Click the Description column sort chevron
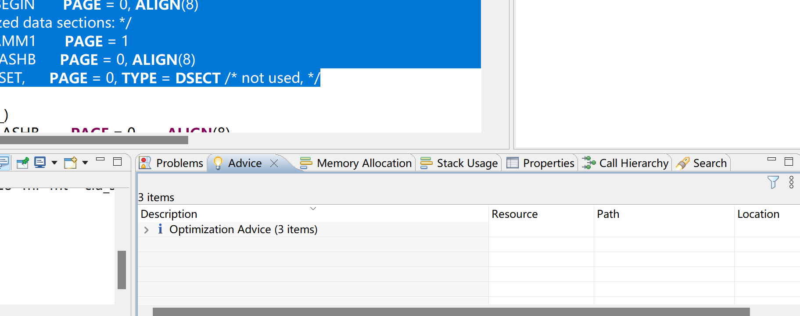The width and height of the screenshot is (800, 316). (x=313, y=209)
